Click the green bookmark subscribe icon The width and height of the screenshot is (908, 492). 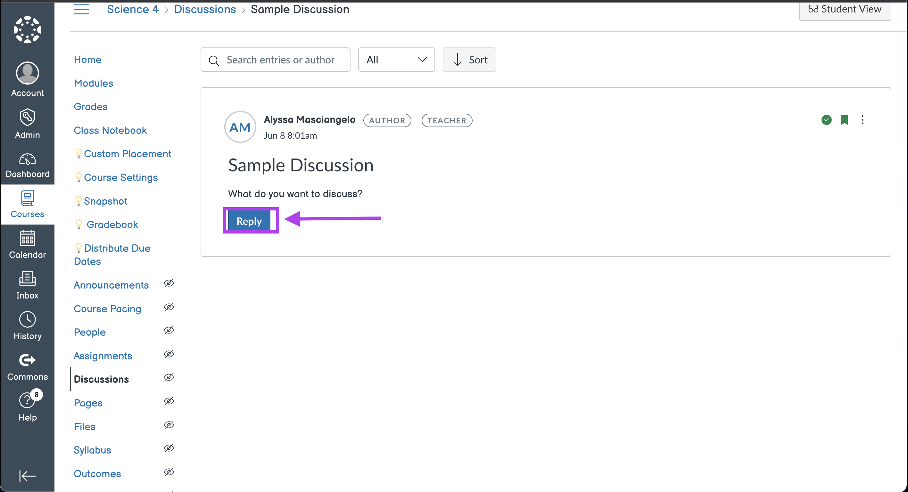click(844, 120)
